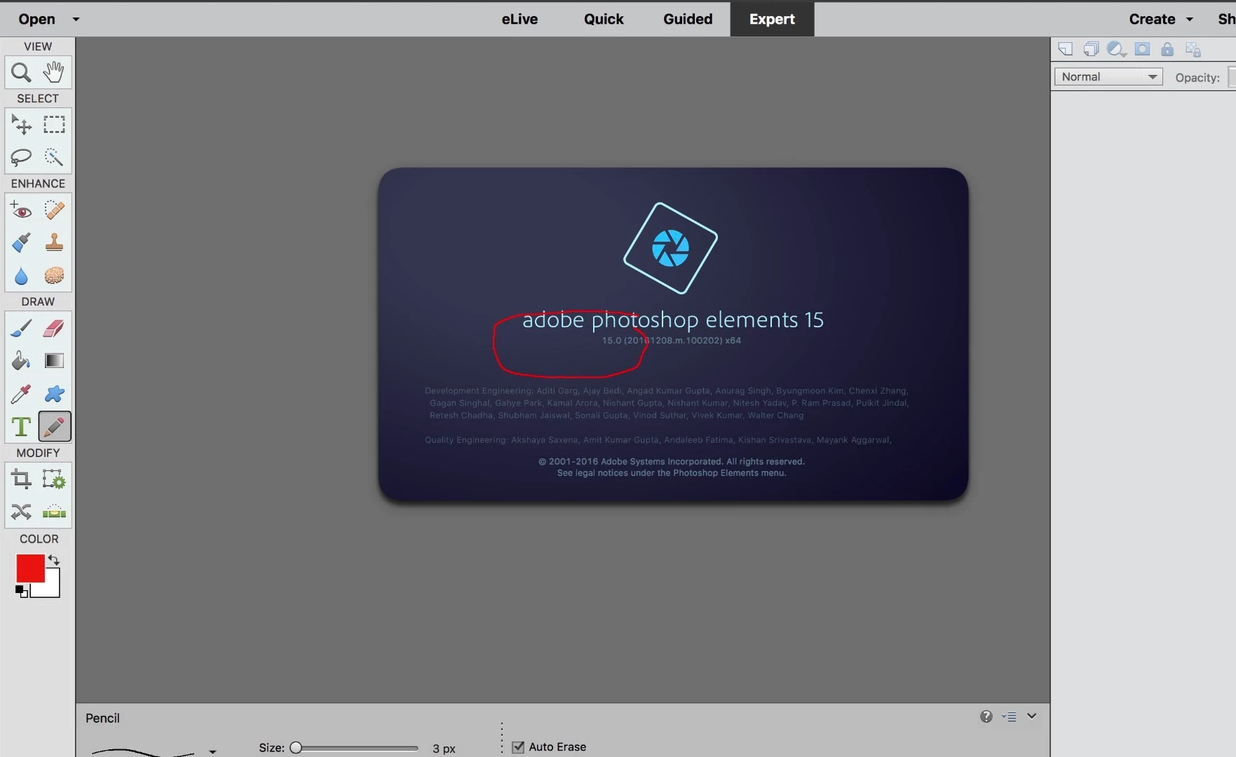The height and width of the screenshot is (757, 1236).
Task: Open the pencil brush preset picker
Action: 212,751
